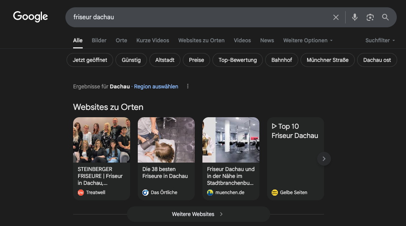Click the 'Gelbe Seiten' source label

[x=294, y=193]
